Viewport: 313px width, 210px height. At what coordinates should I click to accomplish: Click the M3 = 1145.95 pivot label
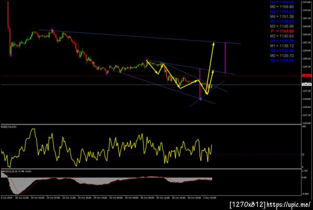[282, 27]
